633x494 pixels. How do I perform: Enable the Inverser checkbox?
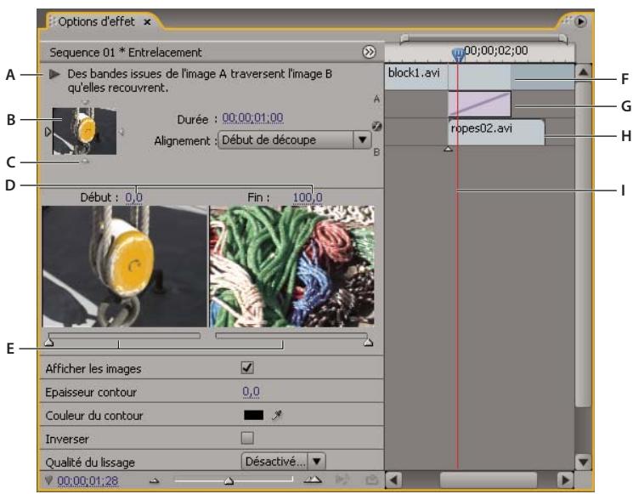click(247, 438)
